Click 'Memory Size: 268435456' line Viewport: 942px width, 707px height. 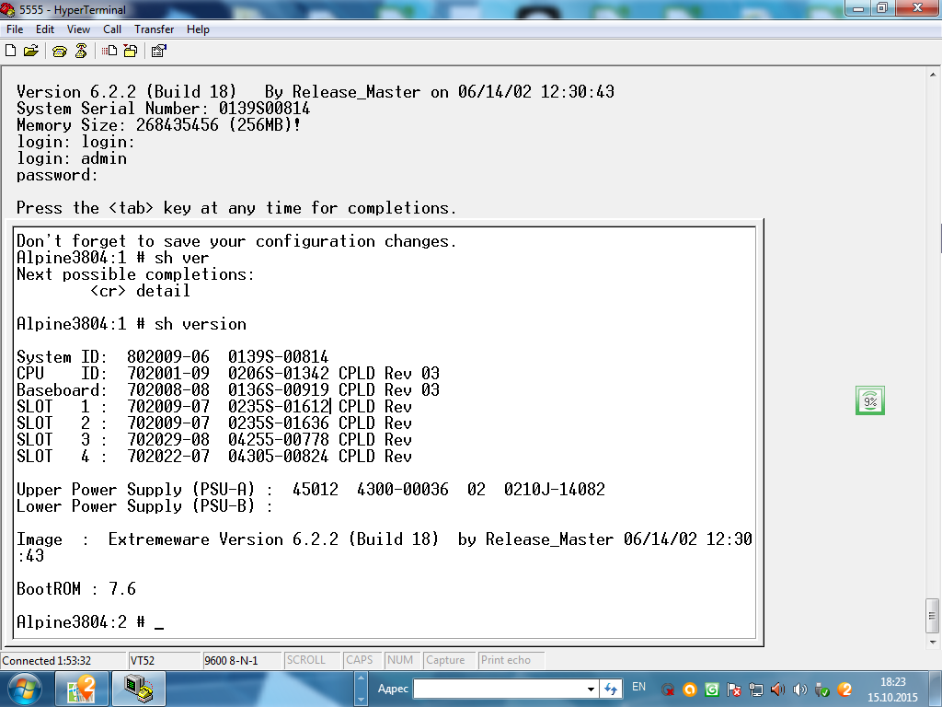[158, 125]
